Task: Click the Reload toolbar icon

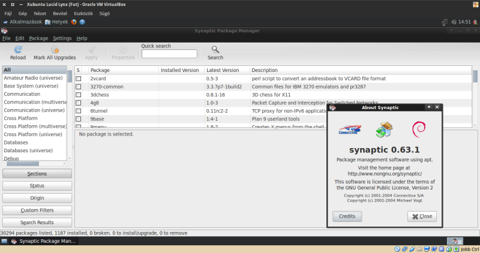Action: [18, 50]
